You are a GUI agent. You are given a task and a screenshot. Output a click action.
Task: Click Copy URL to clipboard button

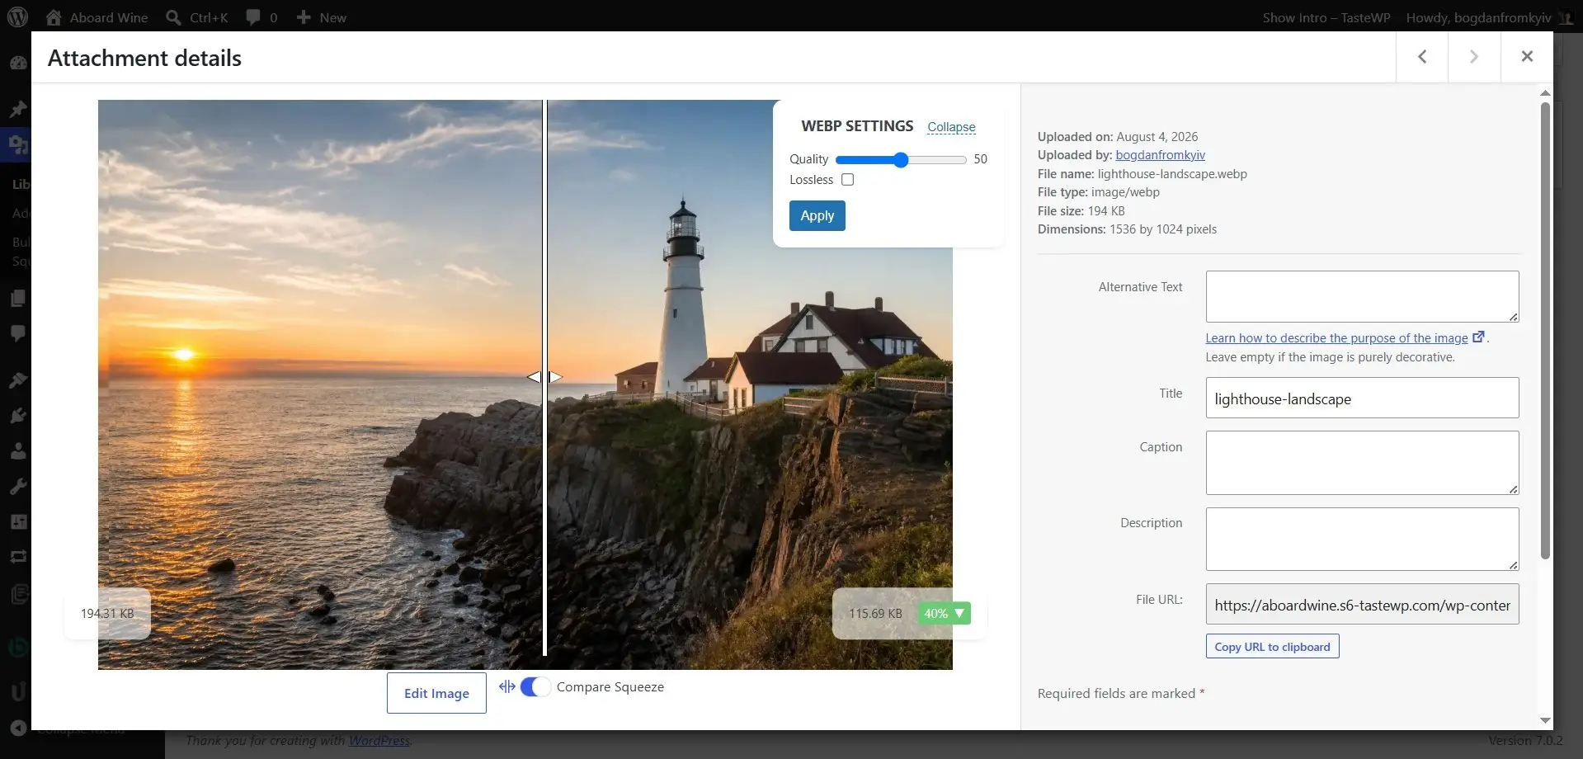click(x=1272, y=647)
